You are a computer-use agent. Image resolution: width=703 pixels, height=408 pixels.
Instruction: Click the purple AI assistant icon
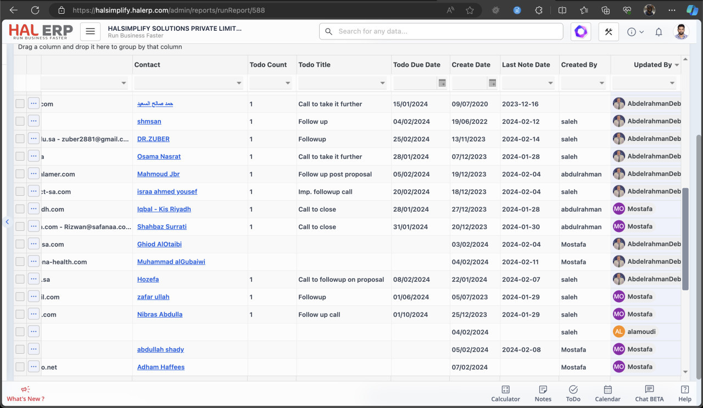(581, 32)
